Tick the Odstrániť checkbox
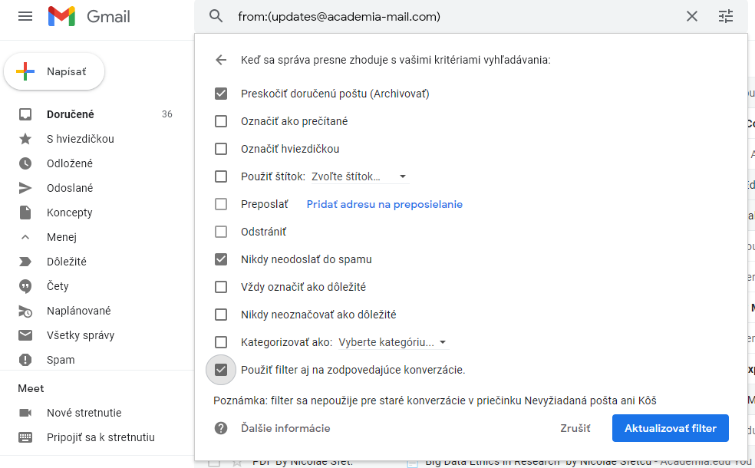 [x=221, y=232]
